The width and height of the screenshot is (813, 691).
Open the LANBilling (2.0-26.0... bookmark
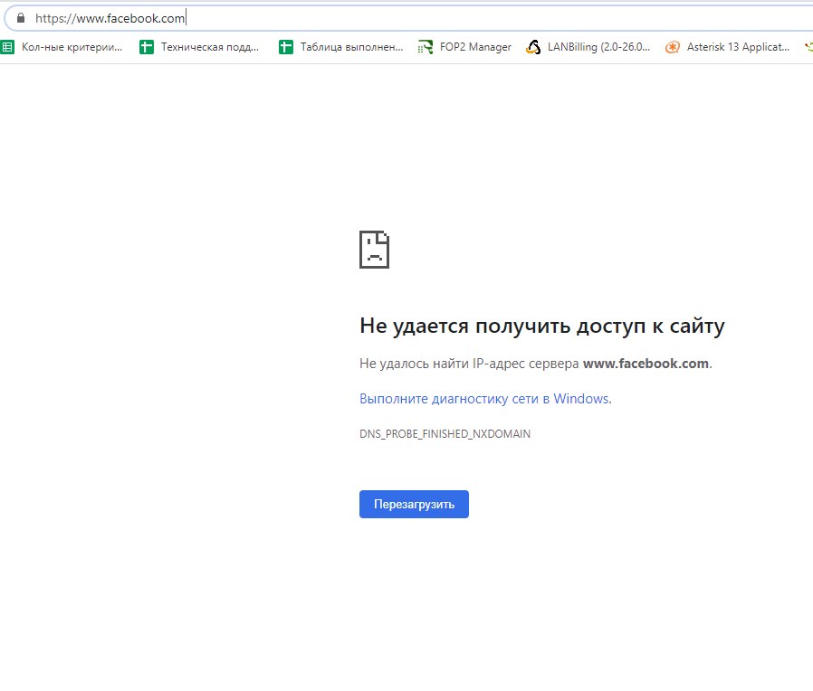(588, 47)
